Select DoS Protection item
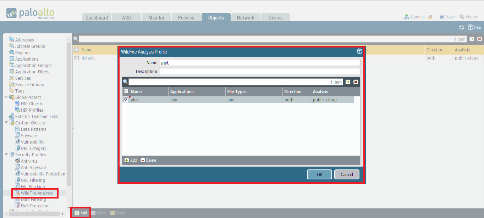Viewport: 484px width, 218px height. click(x=35, y=206)
